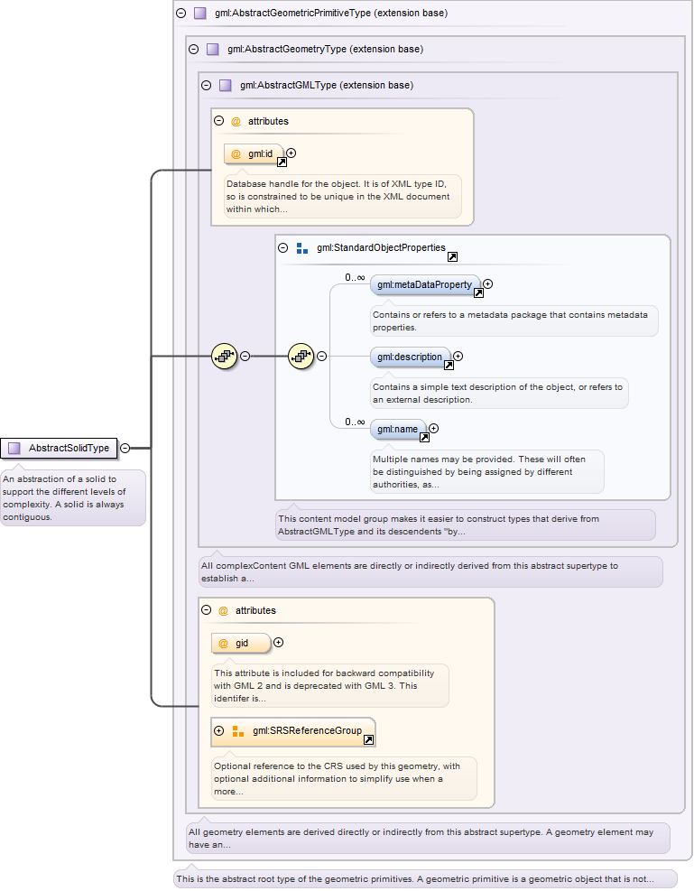Click the right sequence compositor icon
The height and width of the screenshot is (891, 694).
click(x=301, y=357)
